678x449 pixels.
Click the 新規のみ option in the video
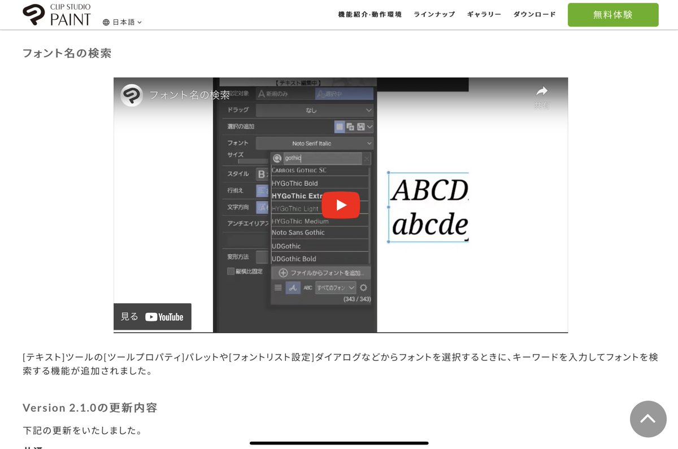click(285, 94)
